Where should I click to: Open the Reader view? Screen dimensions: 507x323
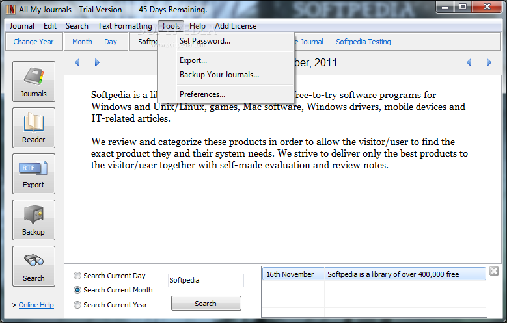[x=34, y=127]
